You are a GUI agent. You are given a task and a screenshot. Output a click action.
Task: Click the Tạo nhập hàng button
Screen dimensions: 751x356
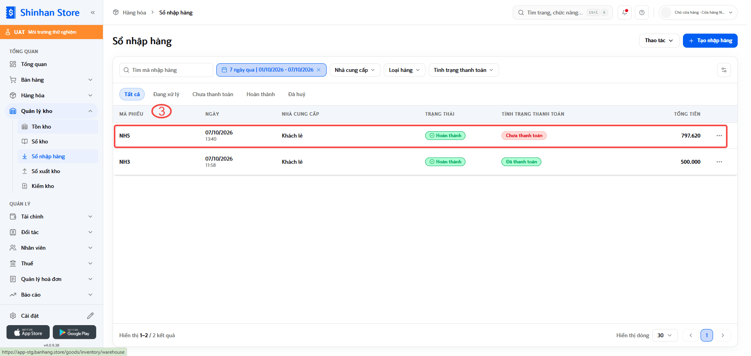click(710, 41)
